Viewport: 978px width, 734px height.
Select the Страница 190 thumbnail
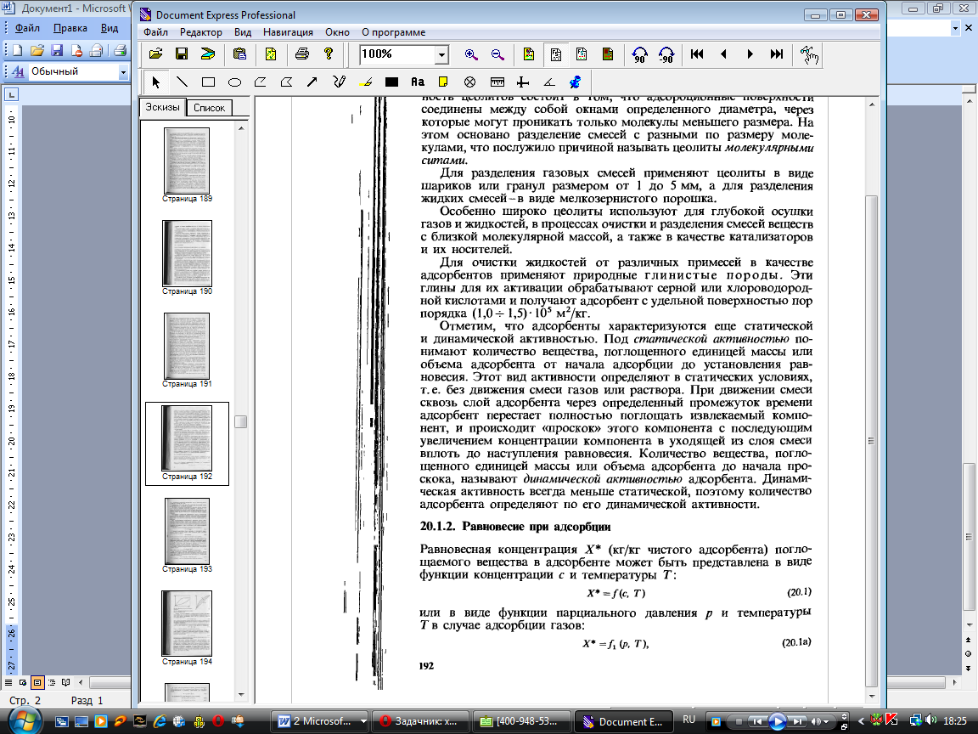[x=187, y=253]
